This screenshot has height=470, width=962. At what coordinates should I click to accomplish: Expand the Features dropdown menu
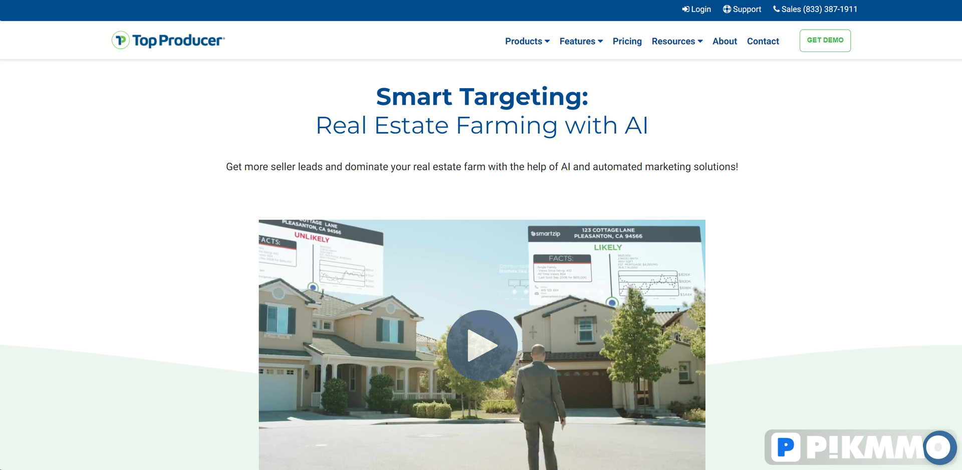coord(581,41)
